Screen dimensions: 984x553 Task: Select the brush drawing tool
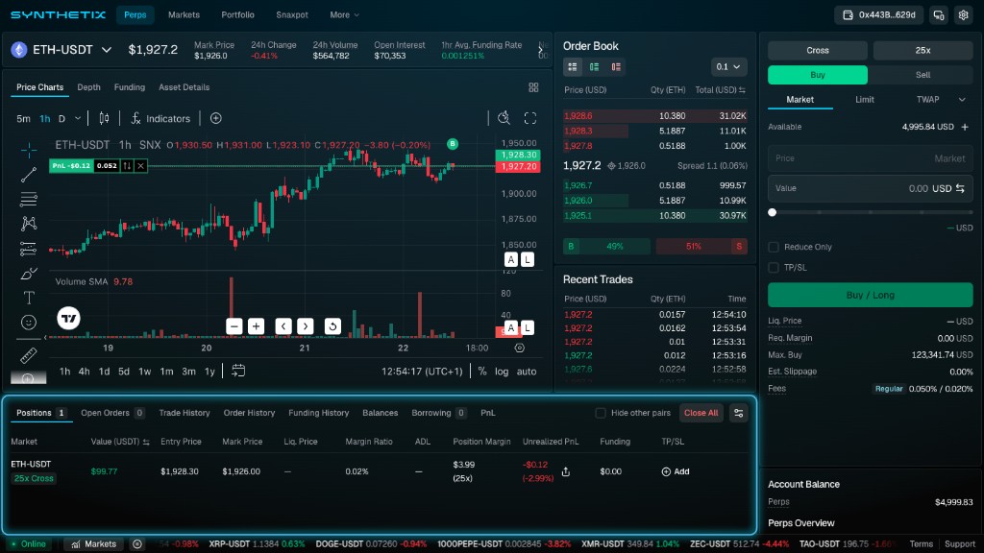tap(28, 274)
